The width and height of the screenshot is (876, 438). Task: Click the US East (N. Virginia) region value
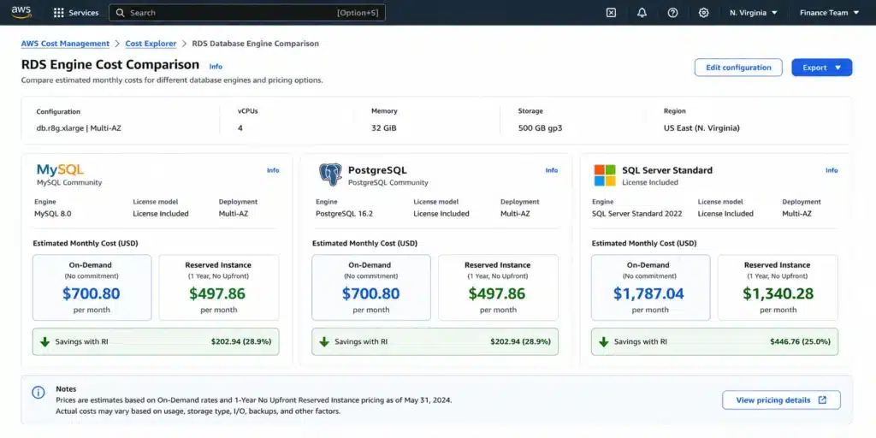click(x=701, y=128)
